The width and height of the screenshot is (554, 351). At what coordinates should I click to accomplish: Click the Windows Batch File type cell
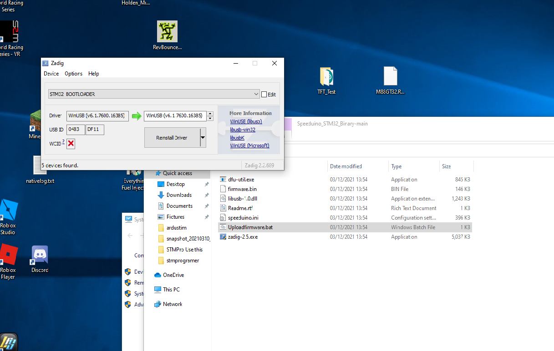[x=413, y=227]
